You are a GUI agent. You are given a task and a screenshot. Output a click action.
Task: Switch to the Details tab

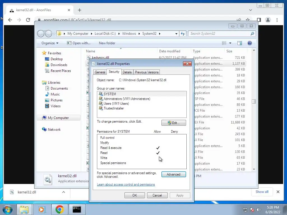[127, 72]
